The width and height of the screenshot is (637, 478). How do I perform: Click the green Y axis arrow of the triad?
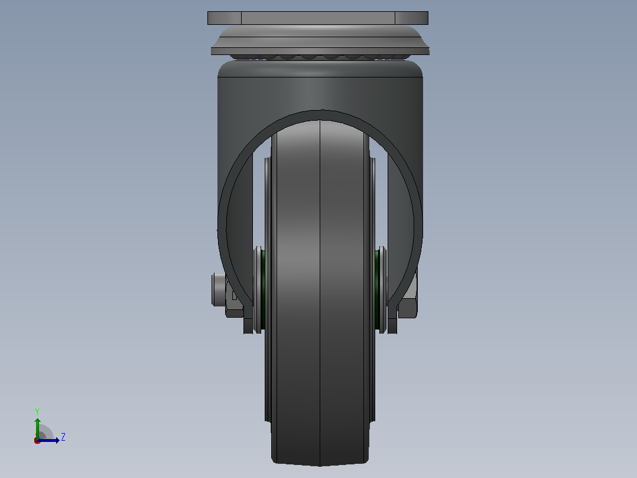click(37, 428)
